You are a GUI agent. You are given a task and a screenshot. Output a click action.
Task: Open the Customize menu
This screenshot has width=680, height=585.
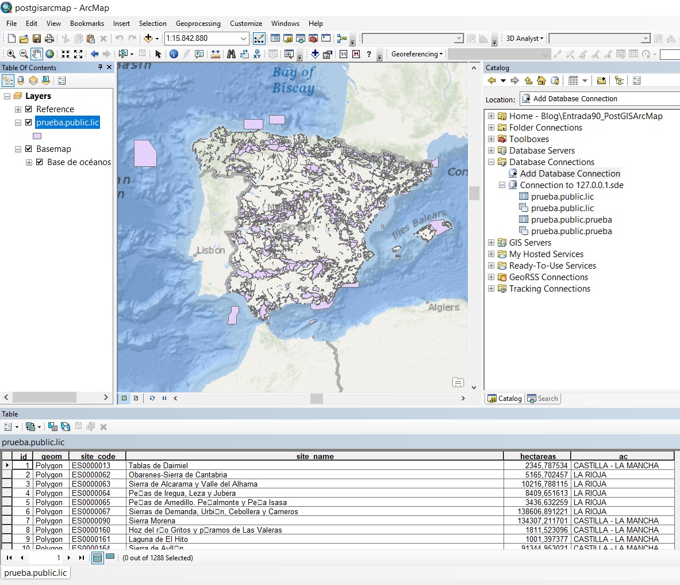(x=246, y=24)
